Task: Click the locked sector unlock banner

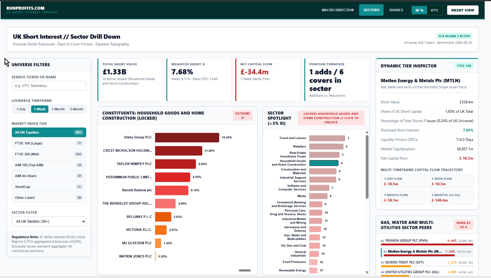Action: (x=331, y=118)
